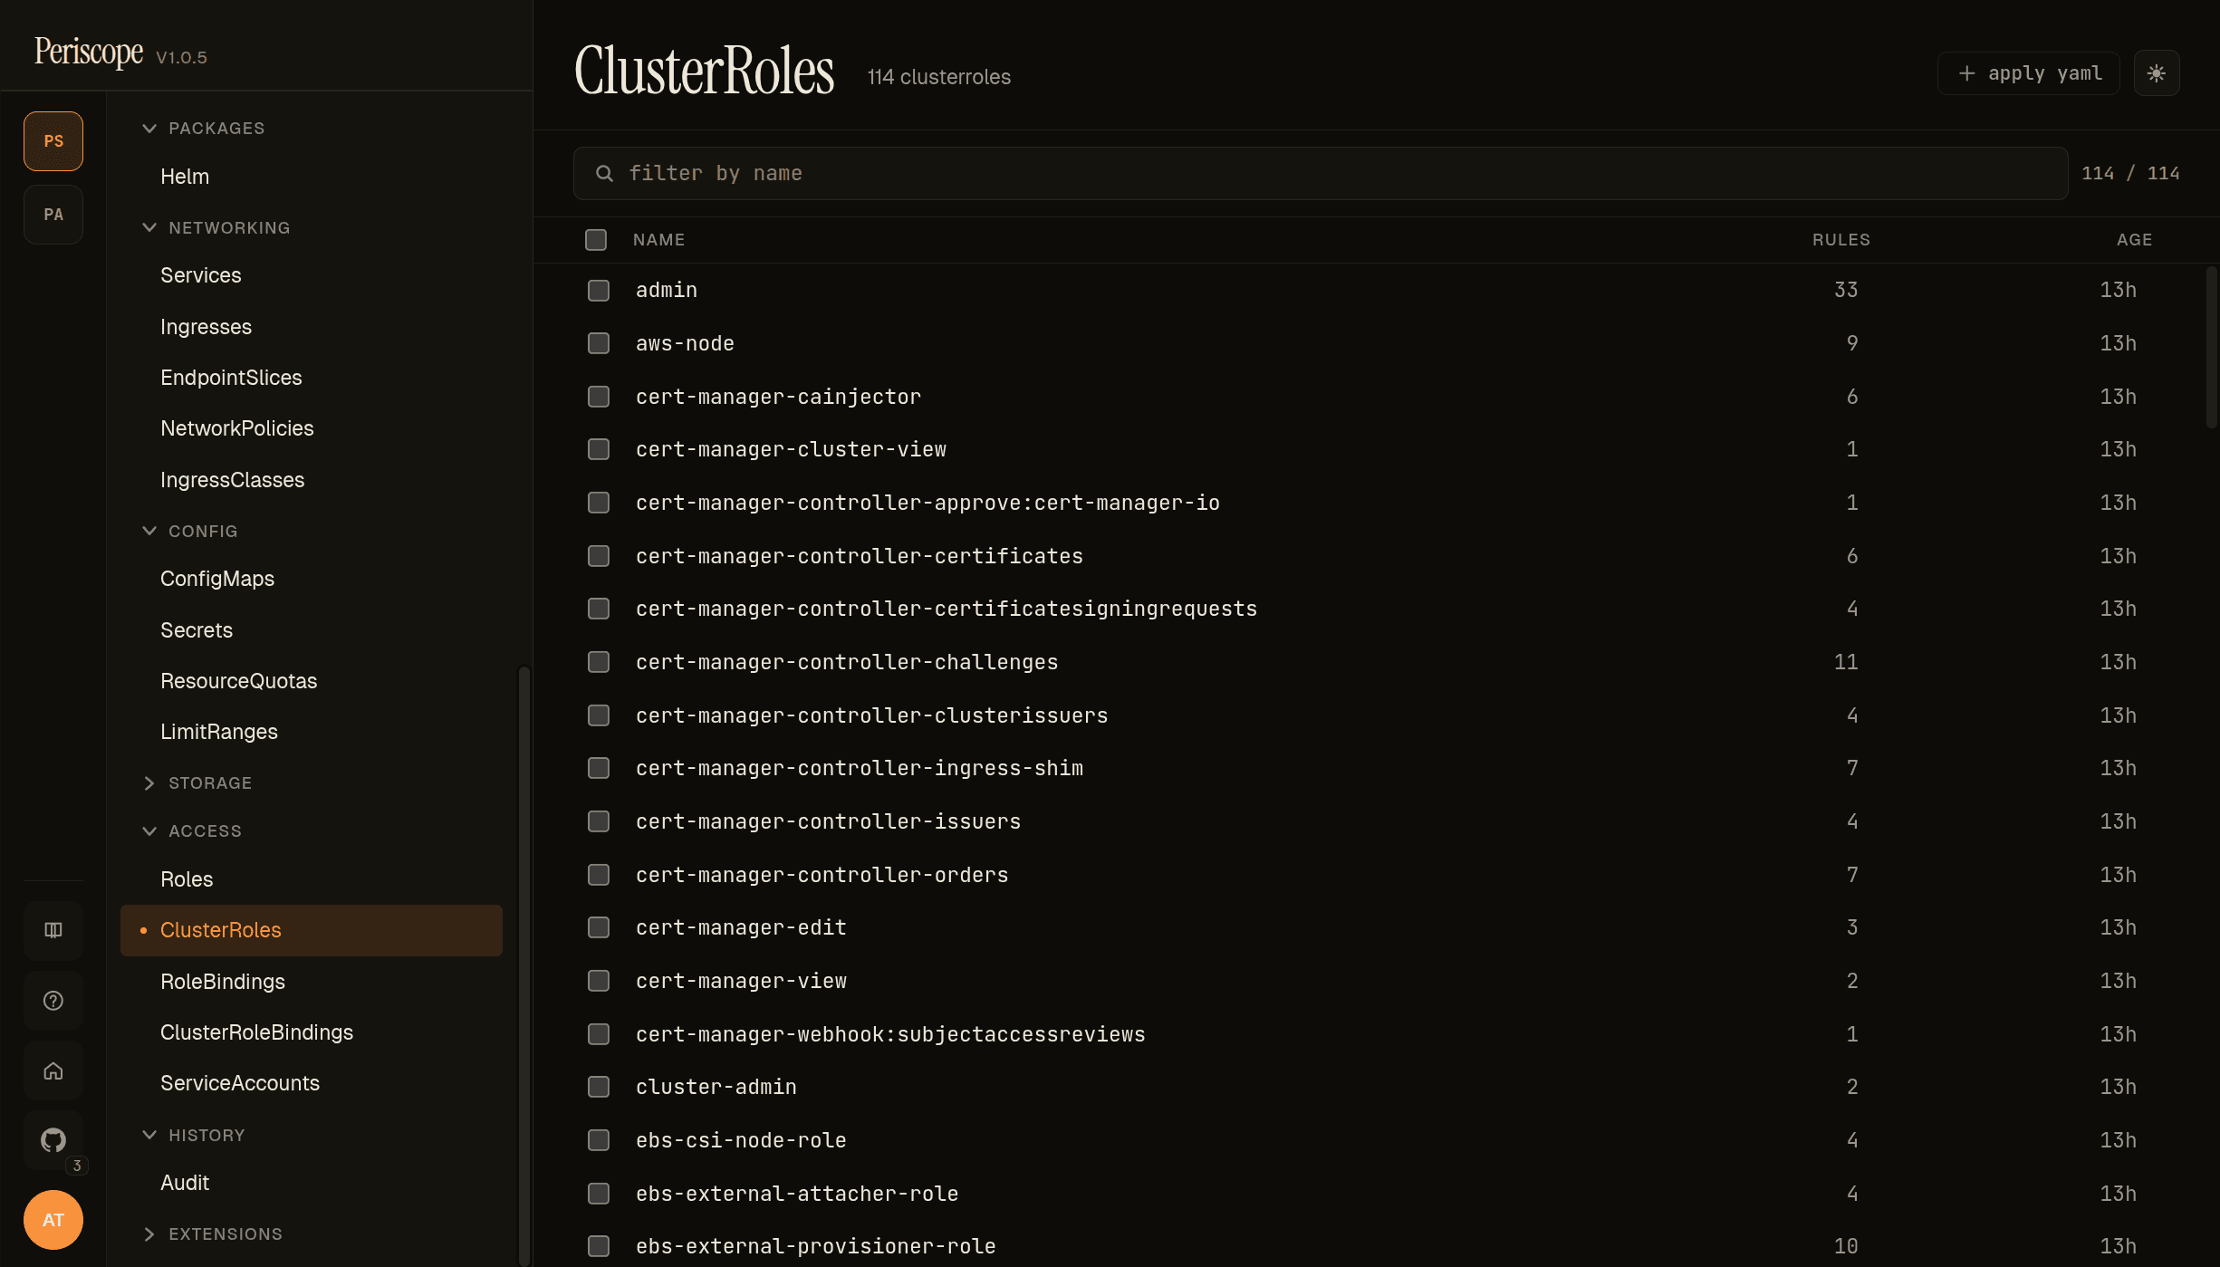
Task: Navigate to ClusterRoleBindings
Action: (x=312, y=1032)
